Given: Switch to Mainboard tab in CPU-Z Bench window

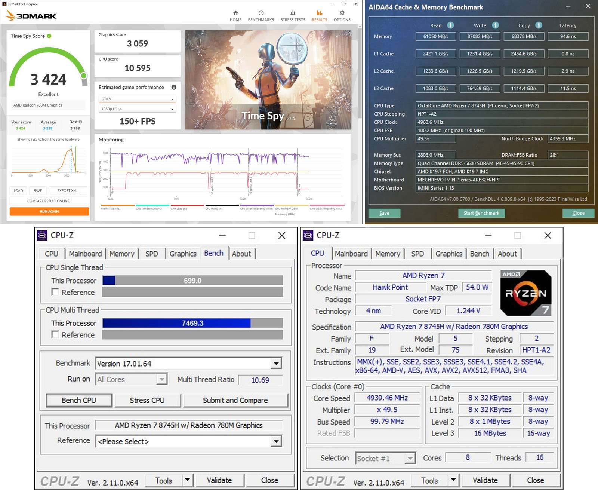Looking at the screenshot, I should pyautogui.click(x=85, y=254).
